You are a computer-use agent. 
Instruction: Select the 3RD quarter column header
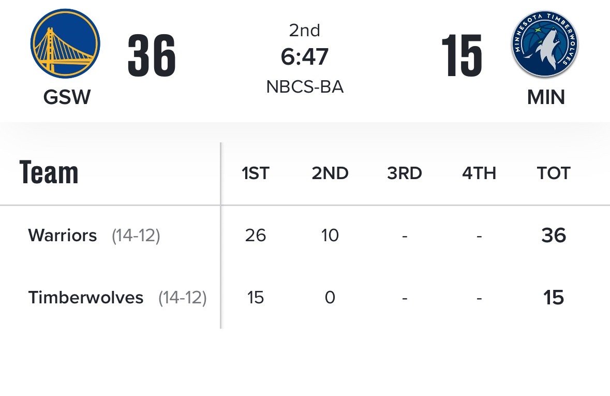[405, 173]
